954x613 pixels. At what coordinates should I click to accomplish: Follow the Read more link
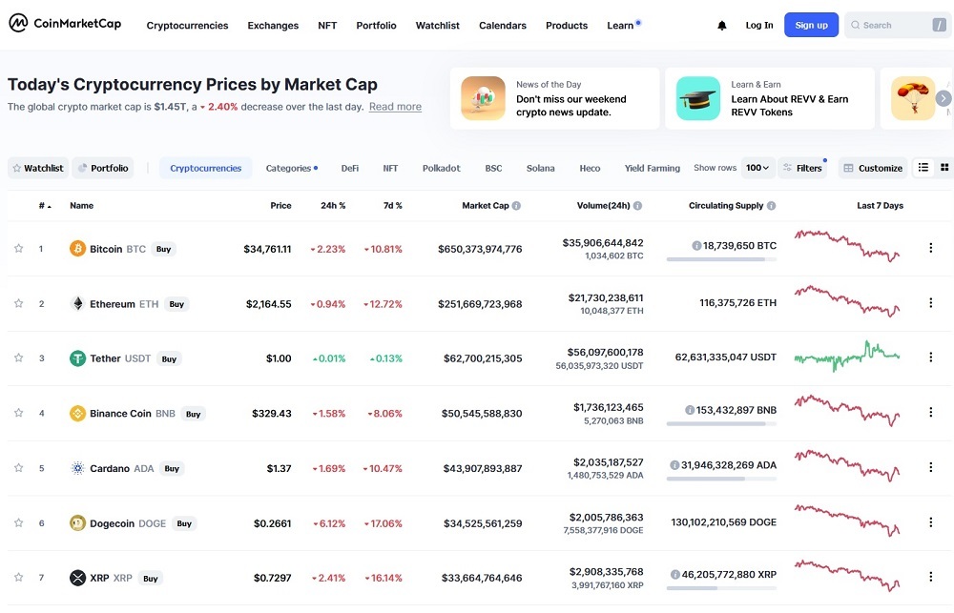[x=395, y=107]
